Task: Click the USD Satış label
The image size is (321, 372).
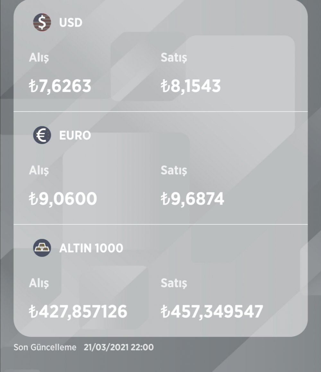Action: [x=174, y=58]
